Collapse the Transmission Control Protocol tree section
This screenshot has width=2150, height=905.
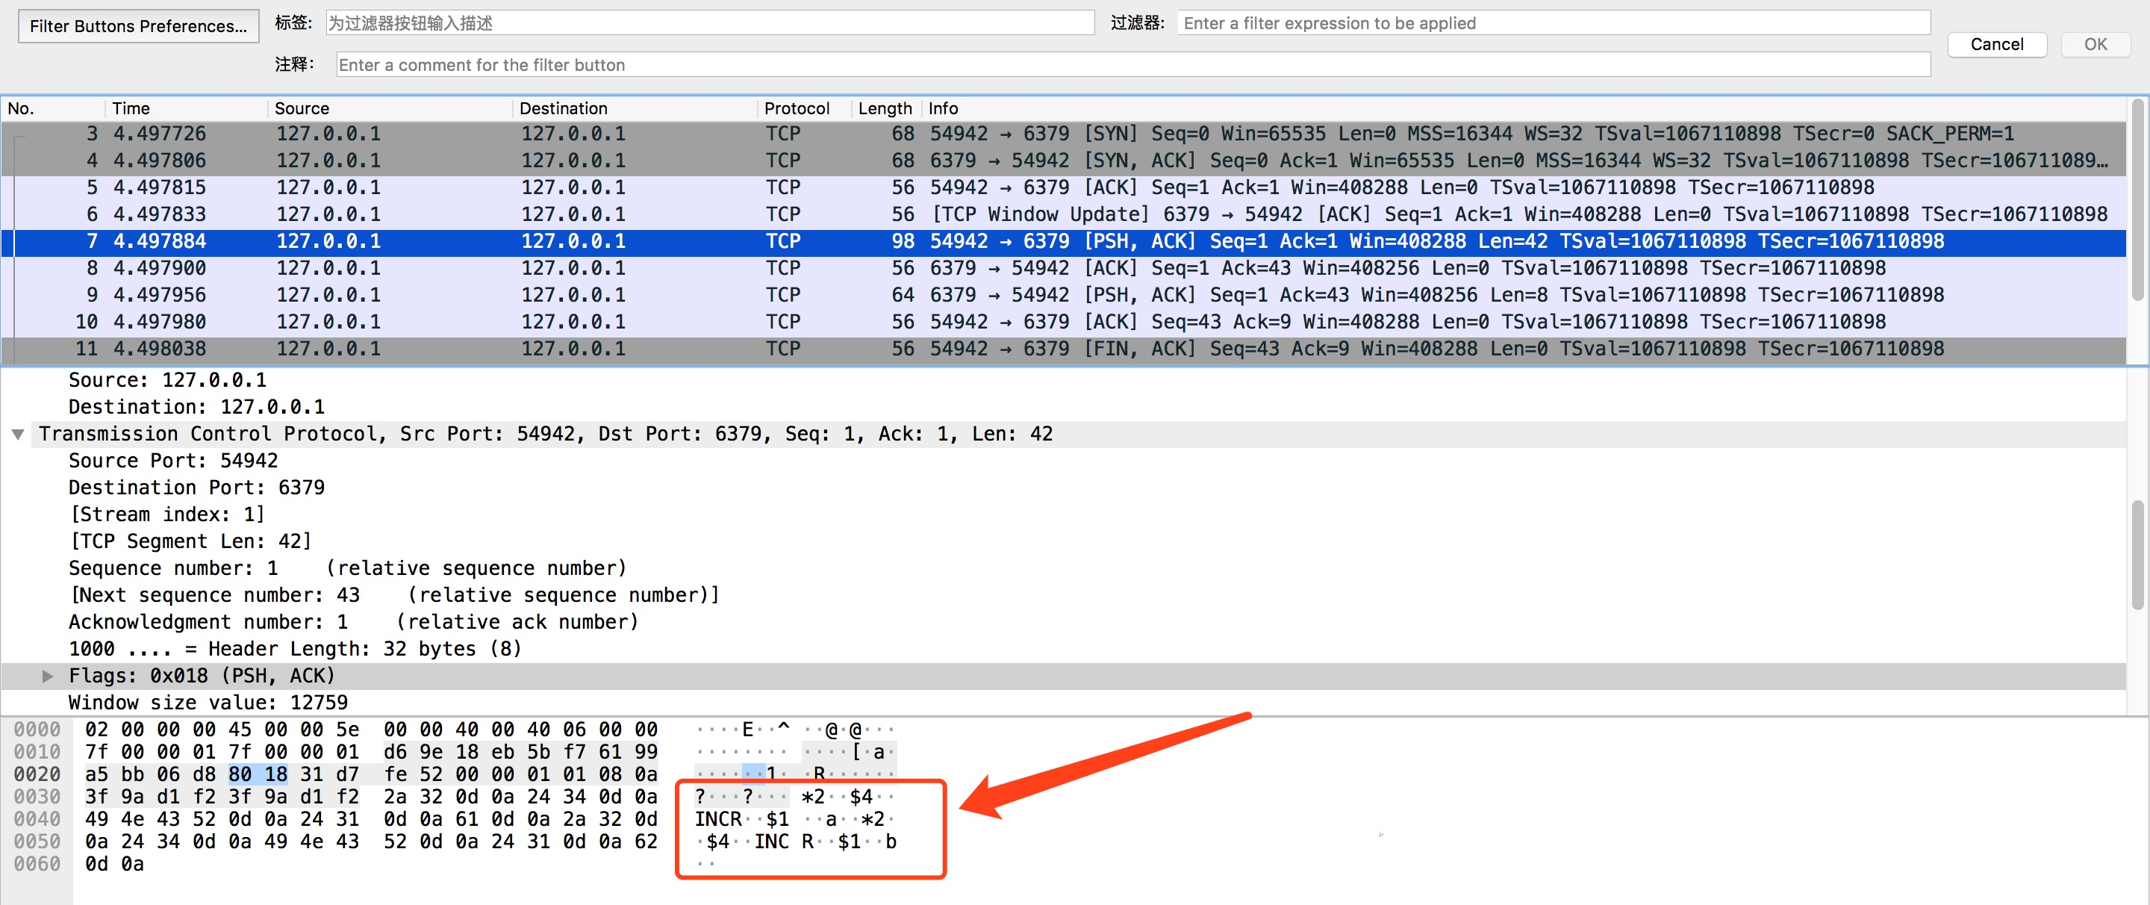17,434
